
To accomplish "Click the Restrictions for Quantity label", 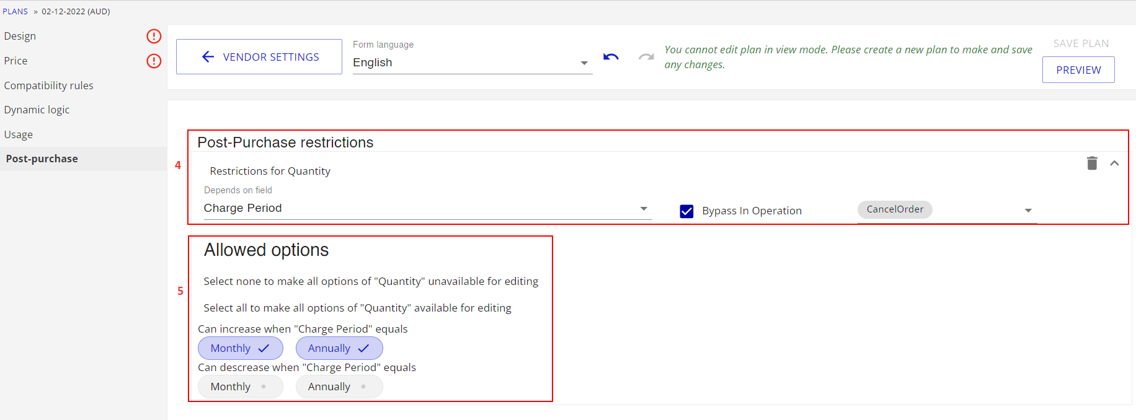I will 270,171.
